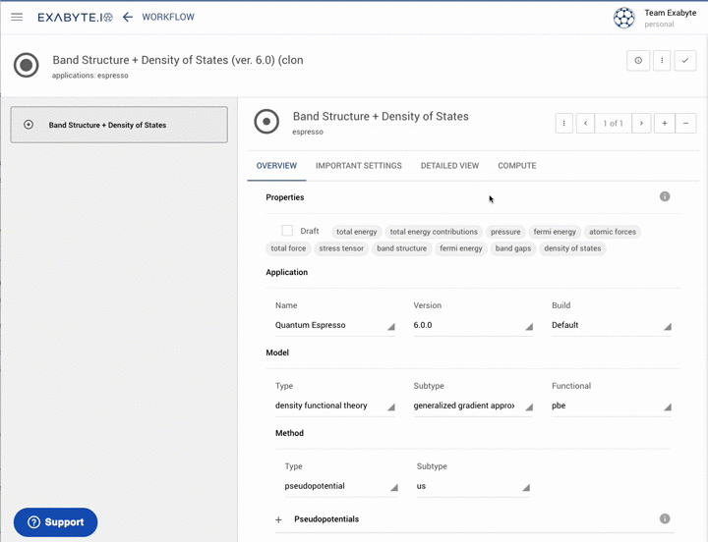Screen dimensions: 708x542
Task: Open the Version dropdown showing 6.0.0
Action: coord(472,325)
